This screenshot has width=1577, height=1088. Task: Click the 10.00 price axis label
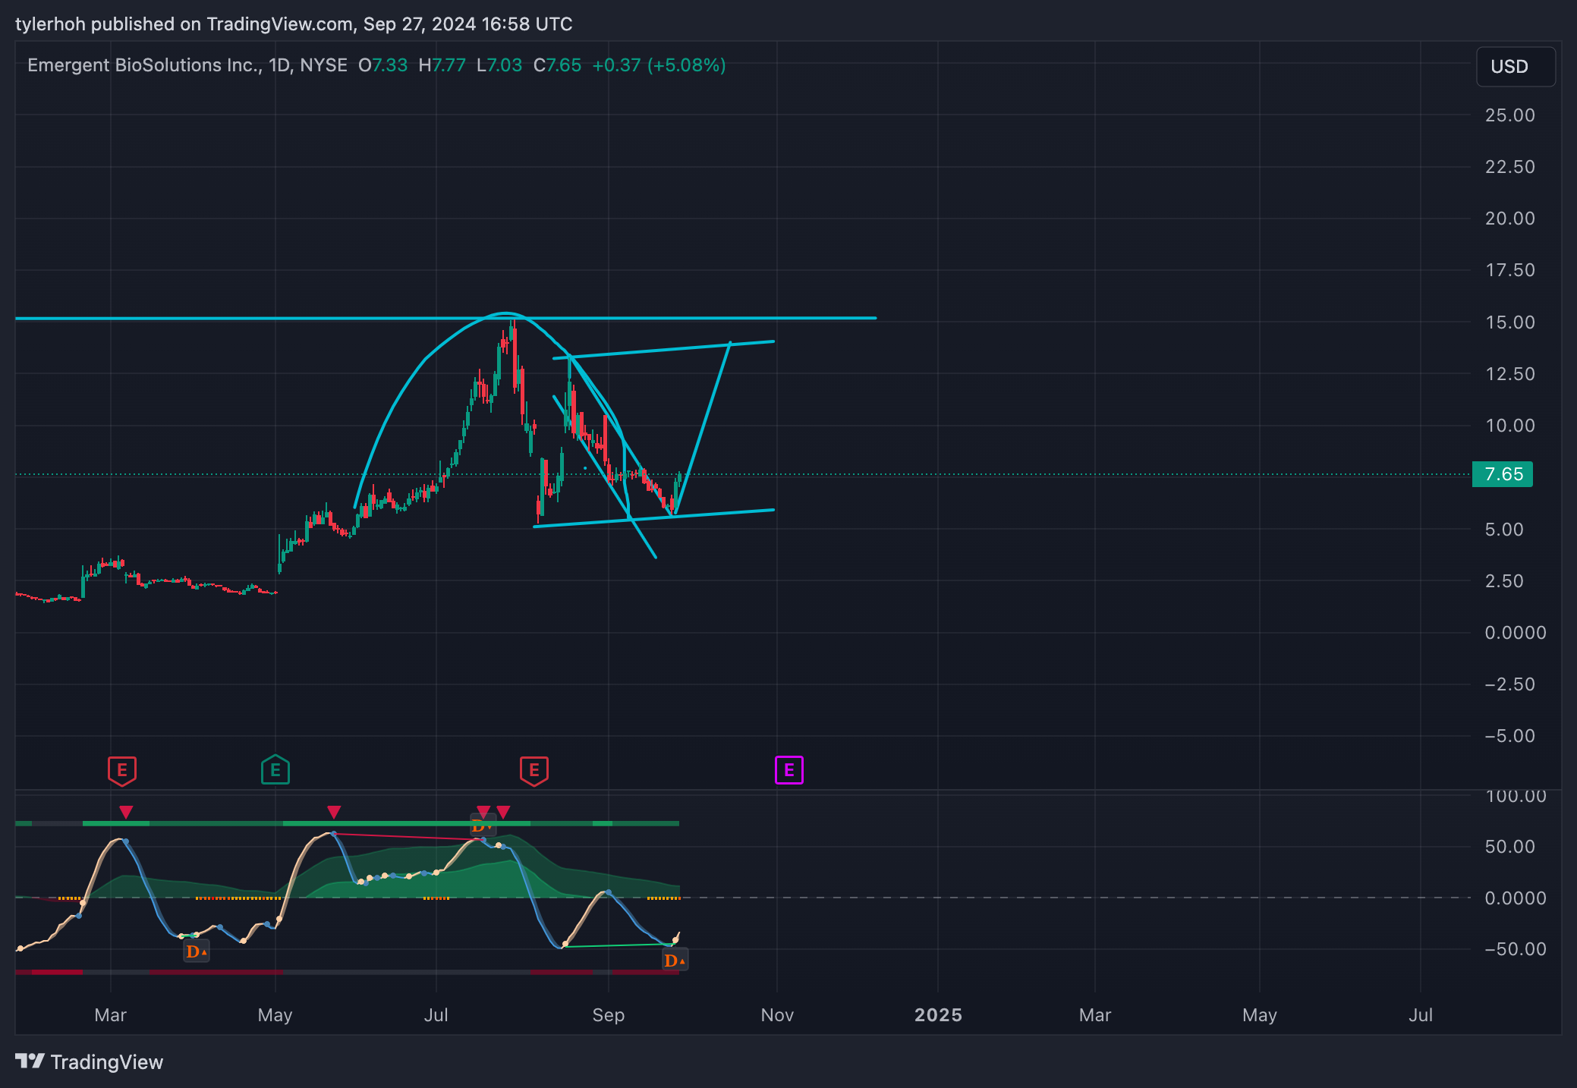(1509, 426)
